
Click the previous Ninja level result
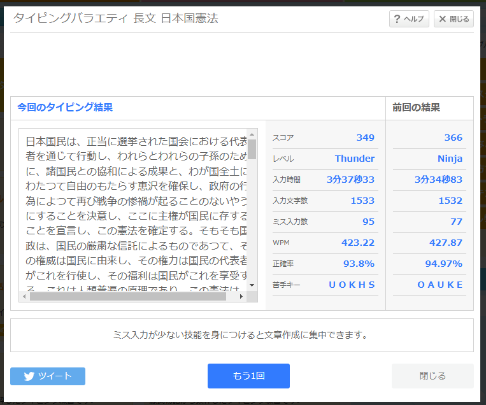[450, 159]
